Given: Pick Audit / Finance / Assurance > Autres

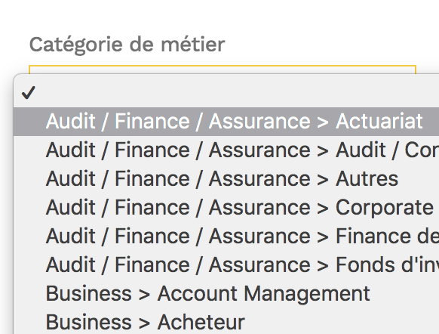Looking at the screenshot, I should click(226, 178).
